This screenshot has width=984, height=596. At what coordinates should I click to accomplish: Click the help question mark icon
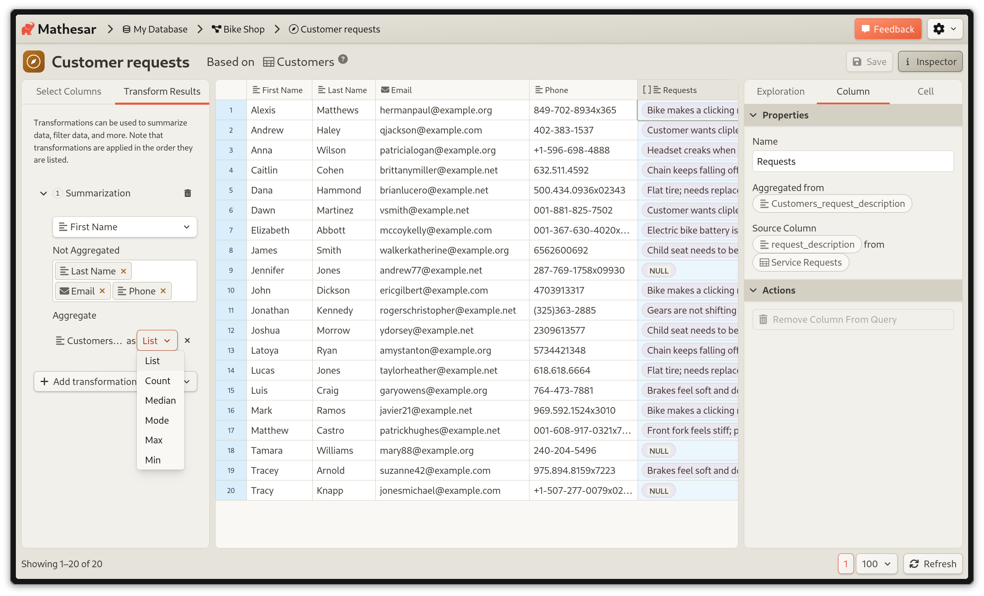pos(343,59)
